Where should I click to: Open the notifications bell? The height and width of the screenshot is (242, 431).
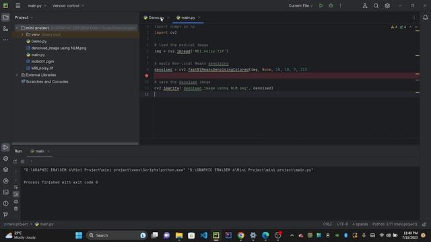[x=425, y=17]
